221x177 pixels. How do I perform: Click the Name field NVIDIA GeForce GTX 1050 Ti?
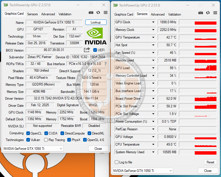click(x=54, y=22)
